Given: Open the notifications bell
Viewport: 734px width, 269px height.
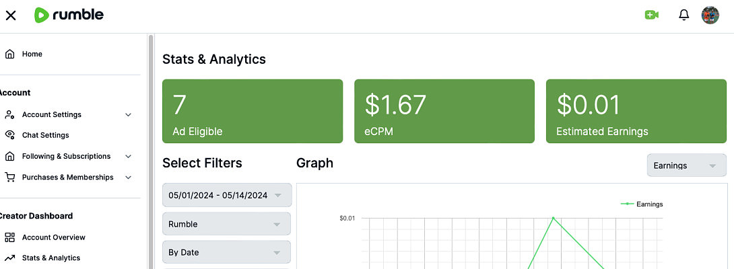Looking at the screenshot, I should pyautogui.click(x=684, y=15).
